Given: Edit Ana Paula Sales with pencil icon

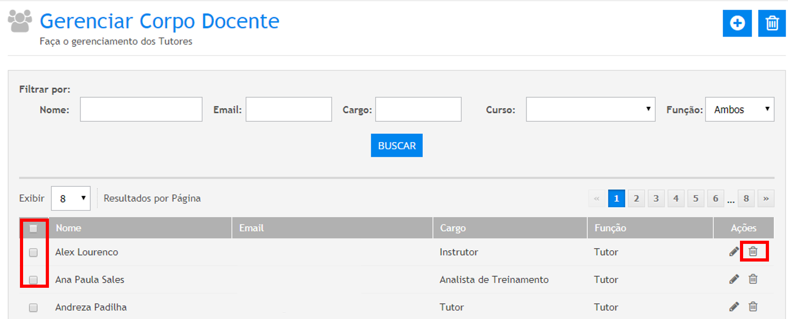Looking at the screenshot, I should tap(734, 279).
